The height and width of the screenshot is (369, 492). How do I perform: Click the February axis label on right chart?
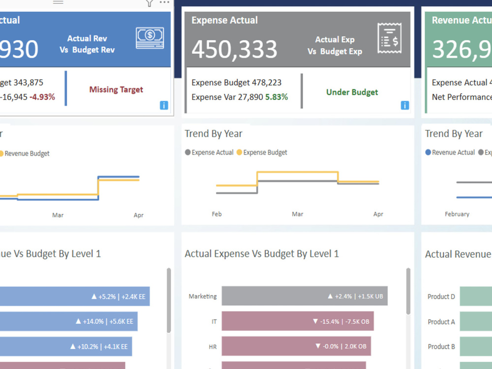[x=457, y=214]
